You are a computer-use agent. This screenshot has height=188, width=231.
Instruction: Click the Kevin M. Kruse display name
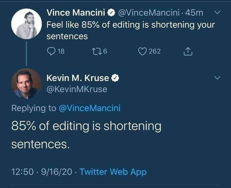pos(78,78)
